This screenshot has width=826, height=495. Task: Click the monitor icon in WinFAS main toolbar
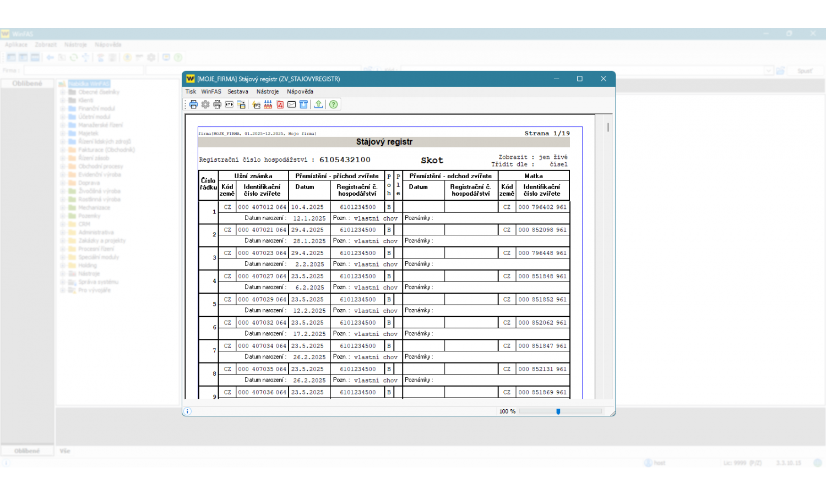[x=166, y=57]
